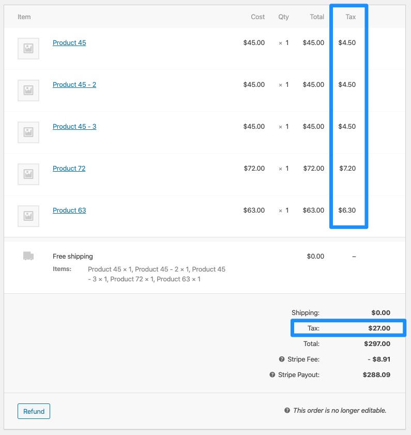Click the Refund button
411x435 pixels.
[x=34, y=411]
